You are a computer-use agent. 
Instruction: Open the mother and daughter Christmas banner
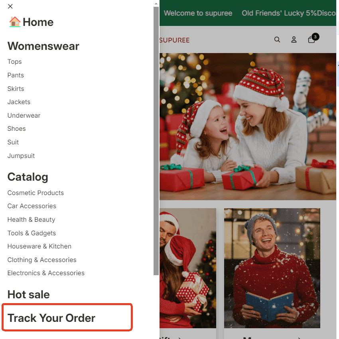tap(248, 126)
